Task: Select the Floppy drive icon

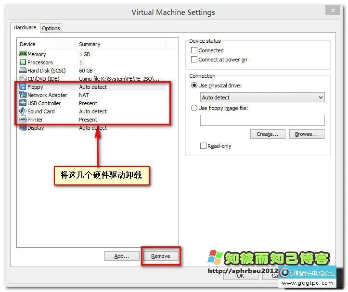Action: 23,87
